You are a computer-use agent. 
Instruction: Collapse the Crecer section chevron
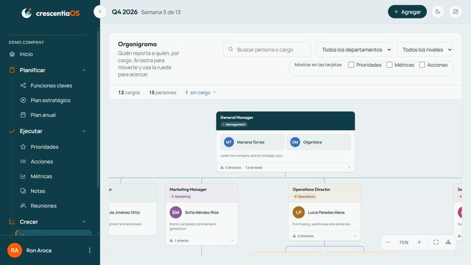click(84, 222)
